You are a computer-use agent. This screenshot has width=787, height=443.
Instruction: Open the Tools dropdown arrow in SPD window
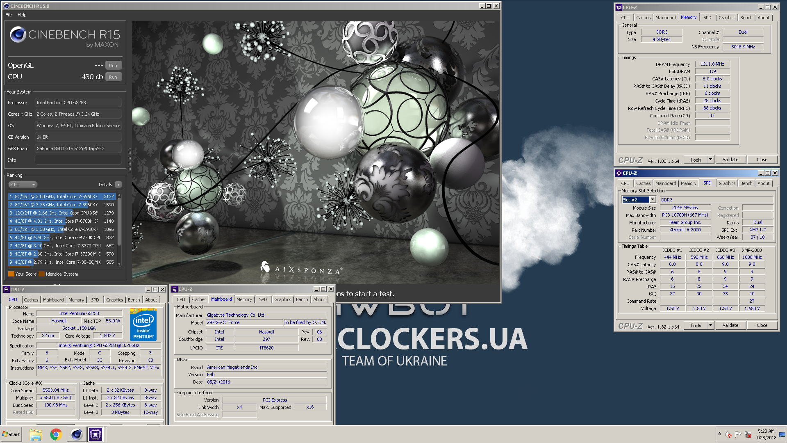coord(710,325)
